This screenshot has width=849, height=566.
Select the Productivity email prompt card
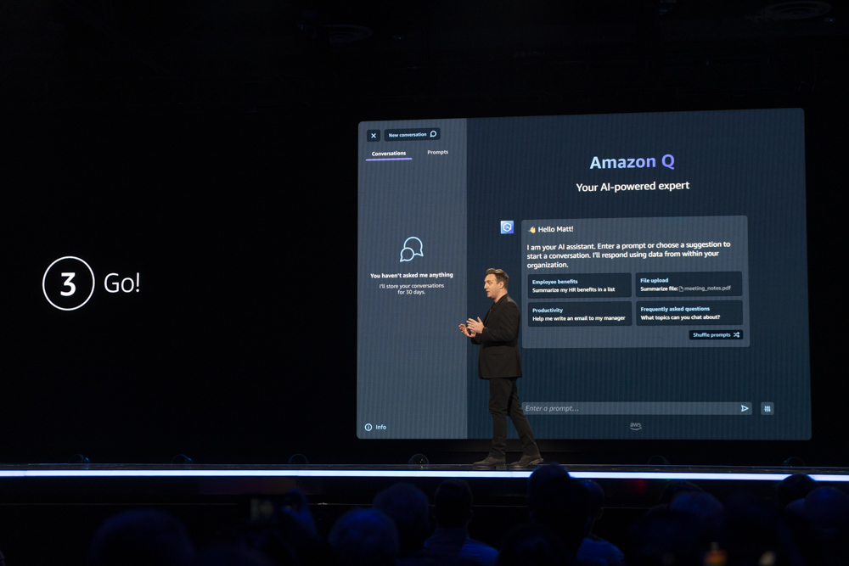pos(579,314)
